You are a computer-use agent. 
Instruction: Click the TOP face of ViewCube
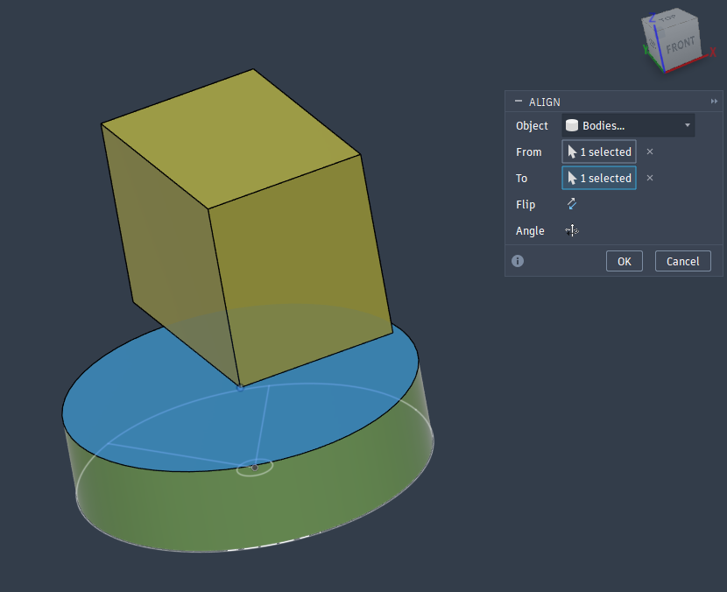pos(667,18)
